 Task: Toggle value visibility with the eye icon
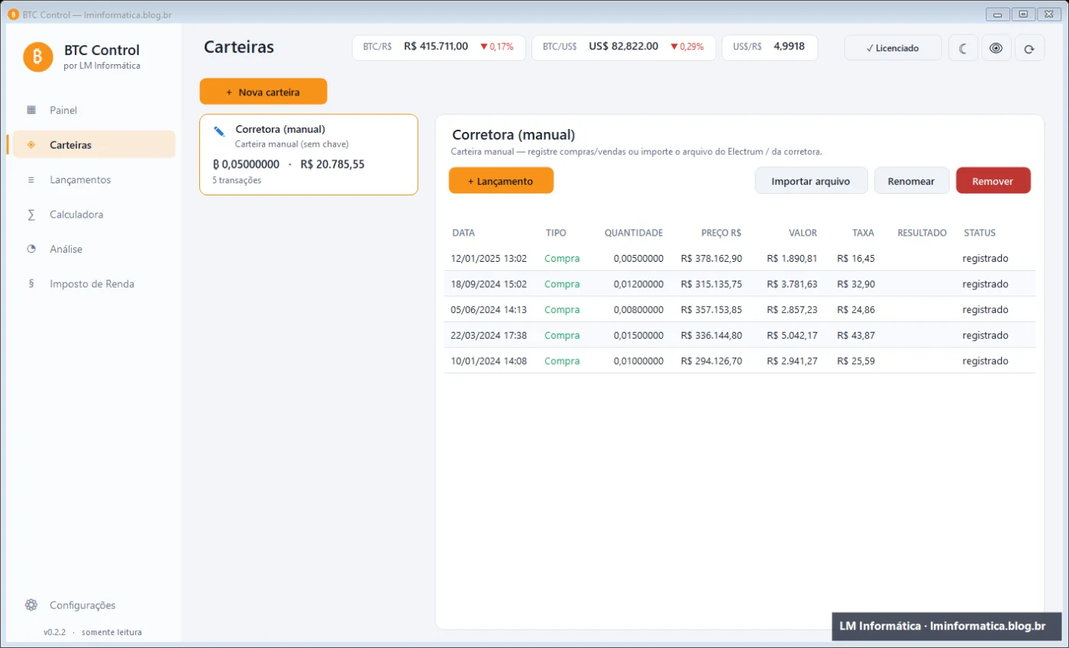(x=996, y=48)
